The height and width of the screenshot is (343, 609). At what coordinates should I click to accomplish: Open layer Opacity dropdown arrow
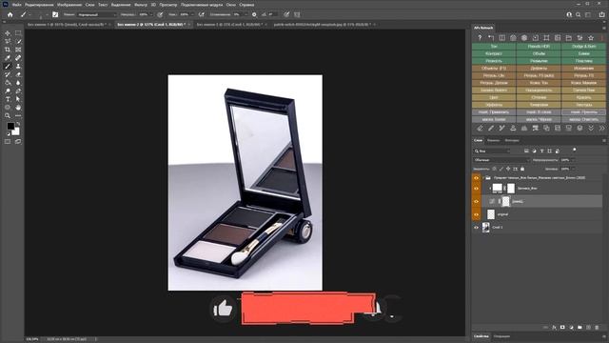coord(573,160)
